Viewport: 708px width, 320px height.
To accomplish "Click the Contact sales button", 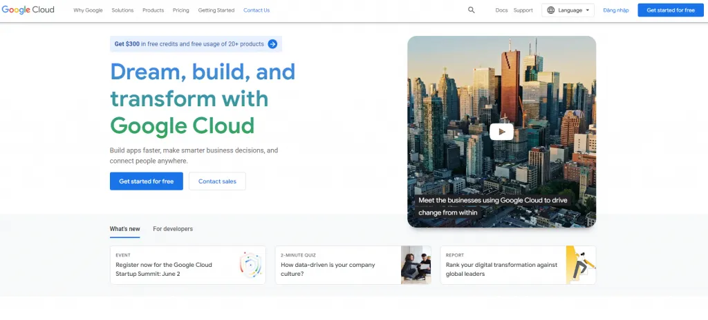I will (217, 181).
